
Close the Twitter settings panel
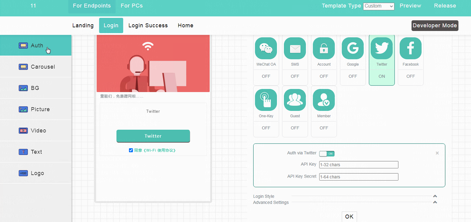point(437,153)
